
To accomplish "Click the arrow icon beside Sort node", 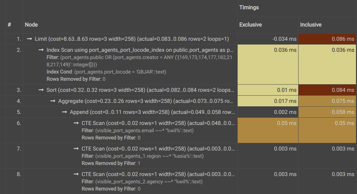I will (x=41, y=90).
